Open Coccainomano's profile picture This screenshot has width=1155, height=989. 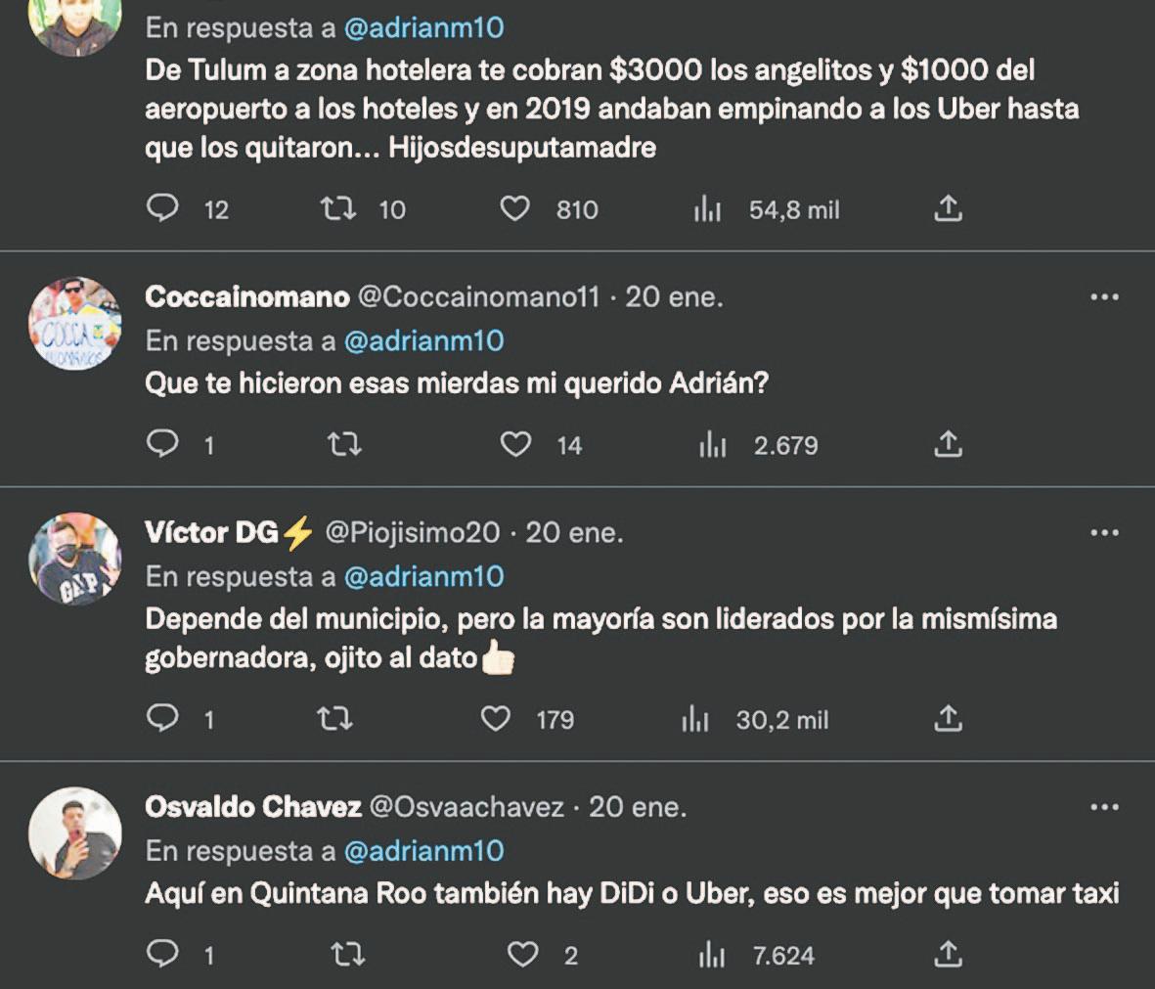click(x=75, y=324)
